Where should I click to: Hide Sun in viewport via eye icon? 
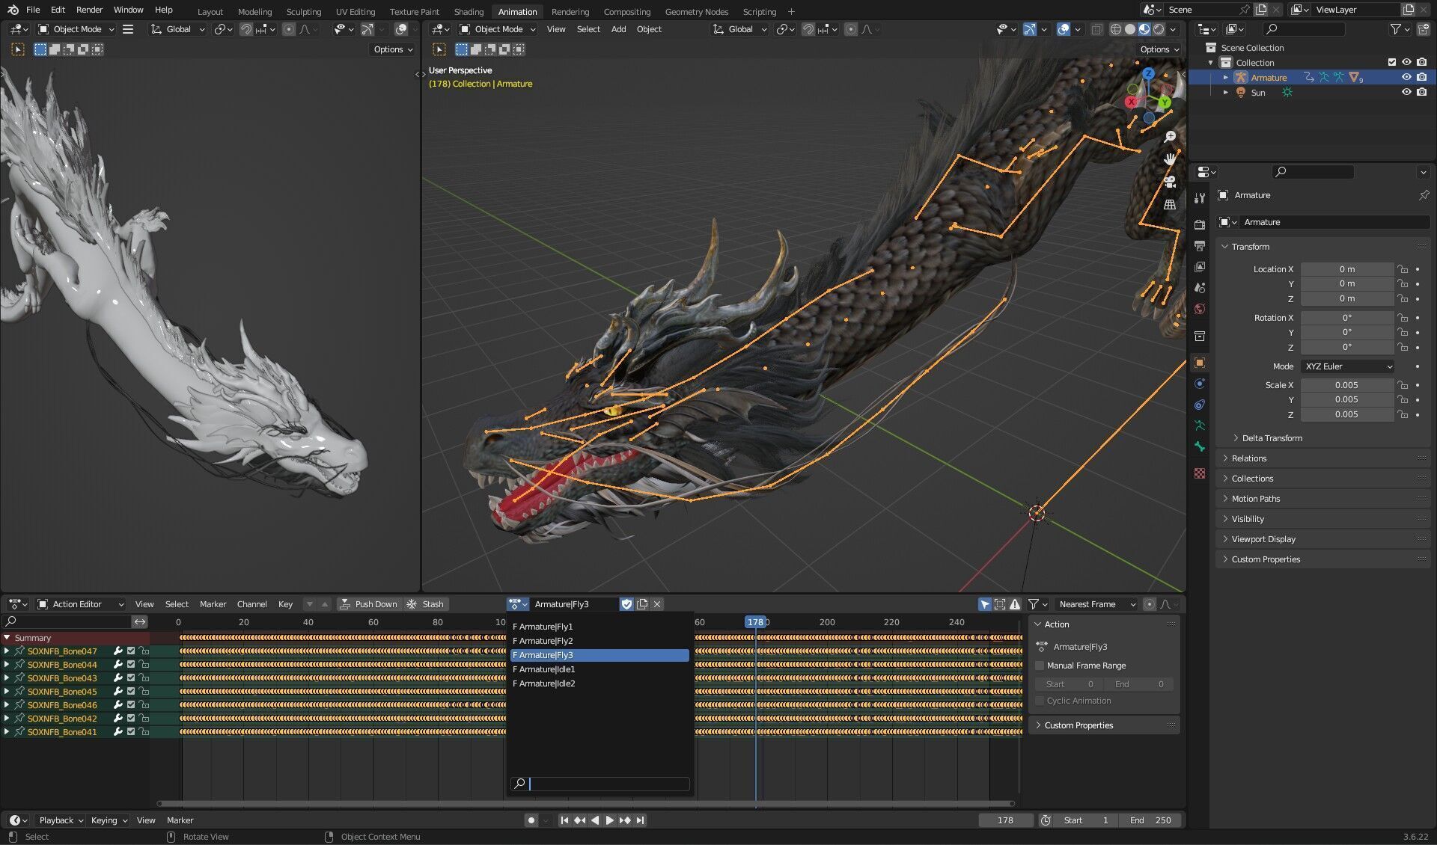coord(1406,92)
